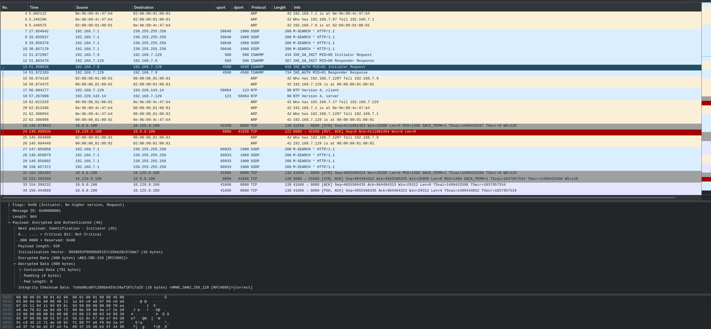The height and width of the screenshot is (329, 711).
Task: Sort by the dport column header
Action: [x=241, y=7]
